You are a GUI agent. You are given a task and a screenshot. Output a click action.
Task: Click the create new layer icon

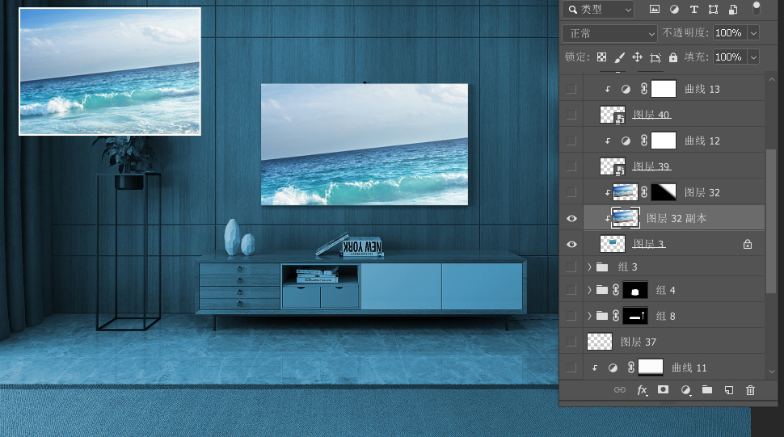tap(728, 390)
